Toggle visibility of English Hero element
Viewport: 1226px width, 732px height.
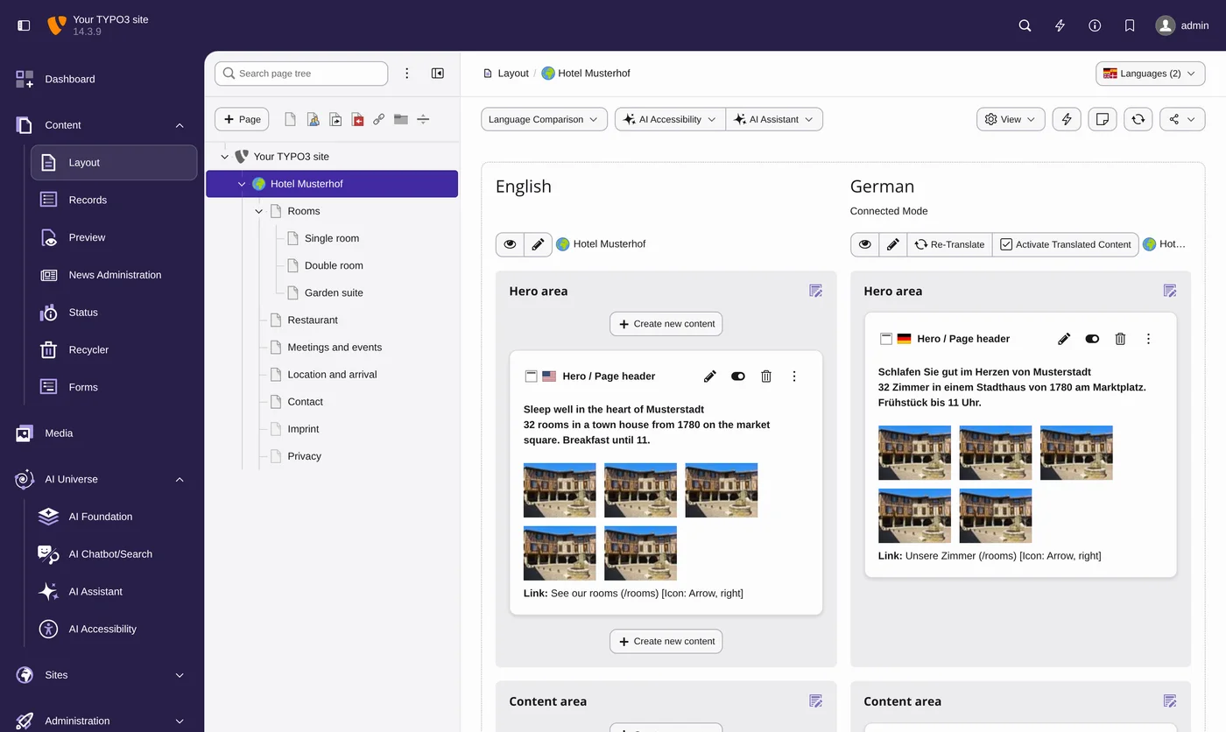(738, 377)
